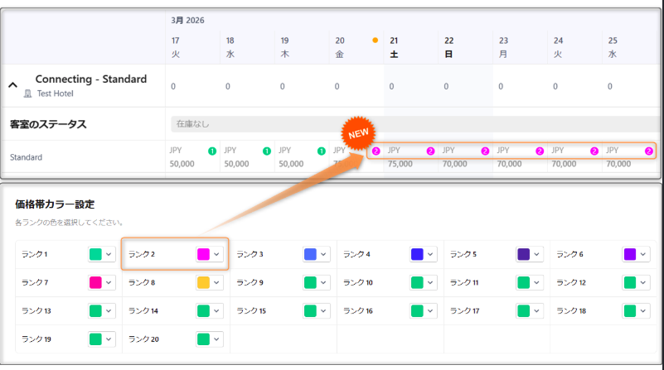664x370 pixels.
Task: Click the magenta ランク 2 color swatch
Action: click(203, 254)
